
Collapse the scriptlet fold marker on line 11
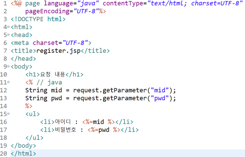[8, 82]
